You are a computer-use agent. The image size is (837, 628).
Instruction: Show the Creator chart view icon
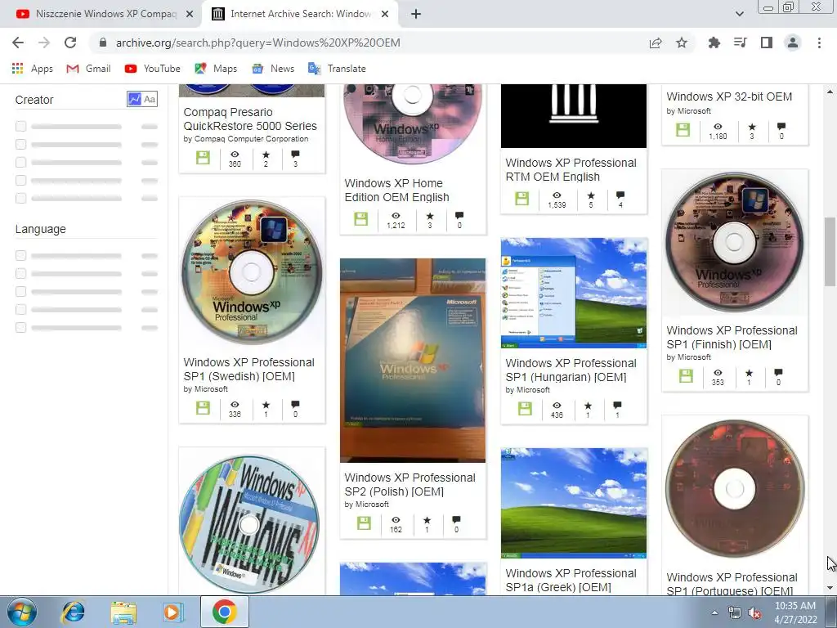tap(134, 99)
